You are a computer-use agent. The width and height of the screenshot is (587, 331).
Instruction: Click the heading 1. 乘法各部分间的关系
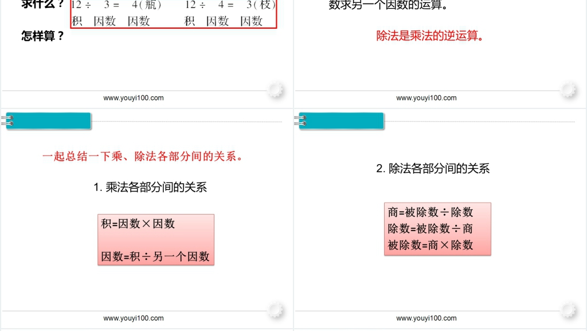(x=150, y=187)
